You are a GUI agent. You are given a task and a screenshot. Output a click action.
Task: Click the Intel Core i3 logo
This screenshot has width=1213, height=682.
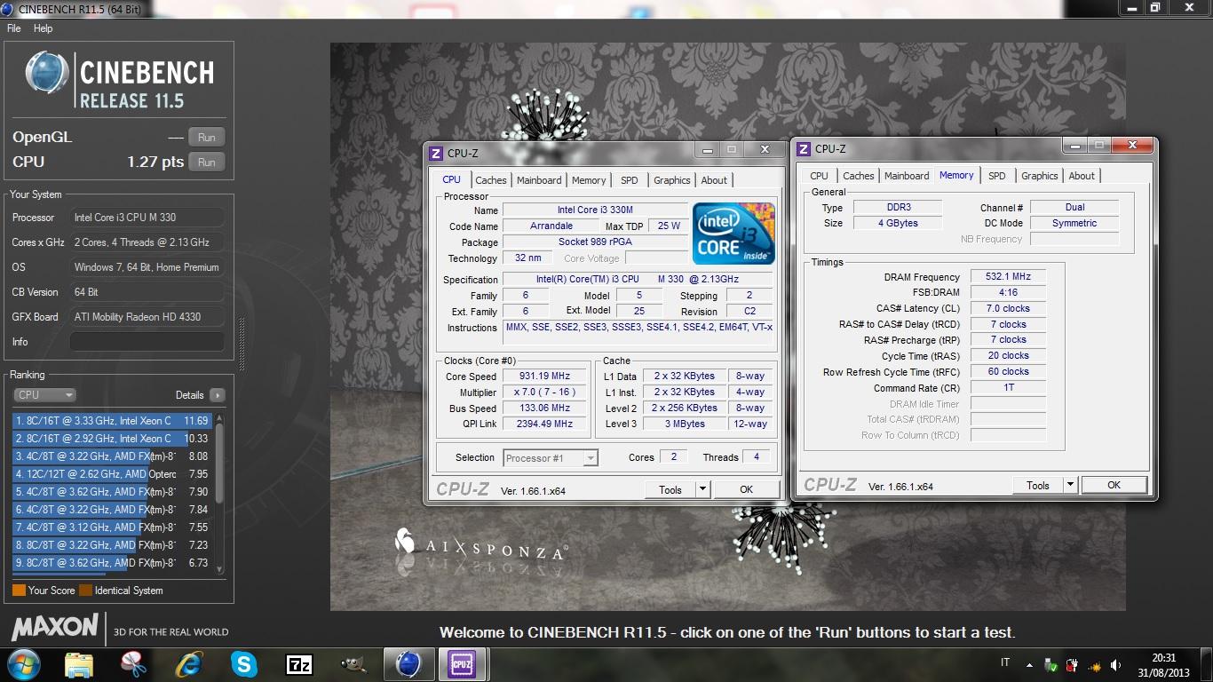[733, 234]
